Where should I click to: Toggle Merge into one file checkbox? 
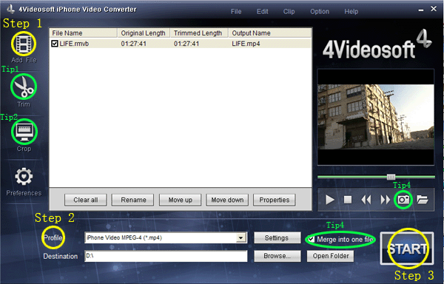point(312,240)
